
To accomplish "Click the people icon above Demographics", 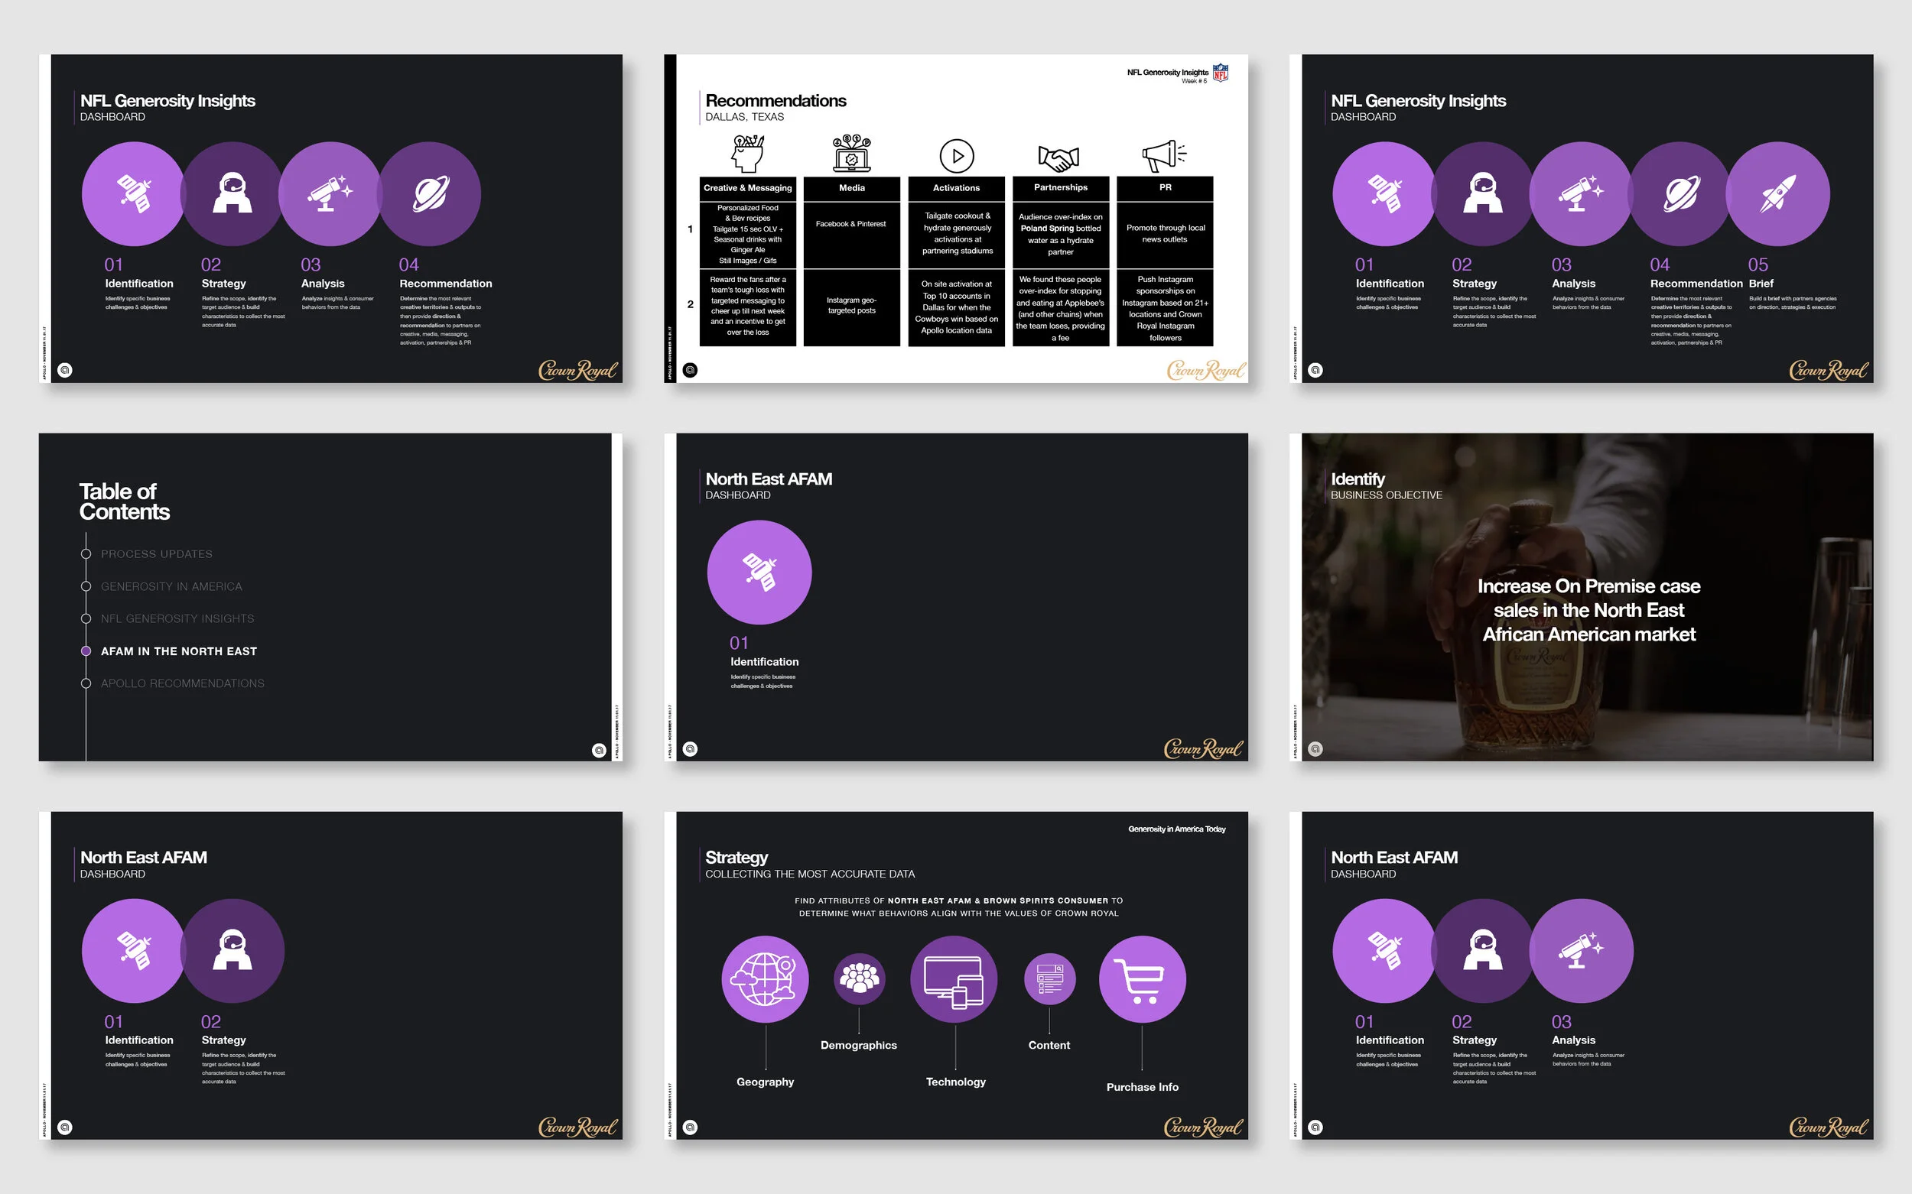I will (x=859, y=979).
